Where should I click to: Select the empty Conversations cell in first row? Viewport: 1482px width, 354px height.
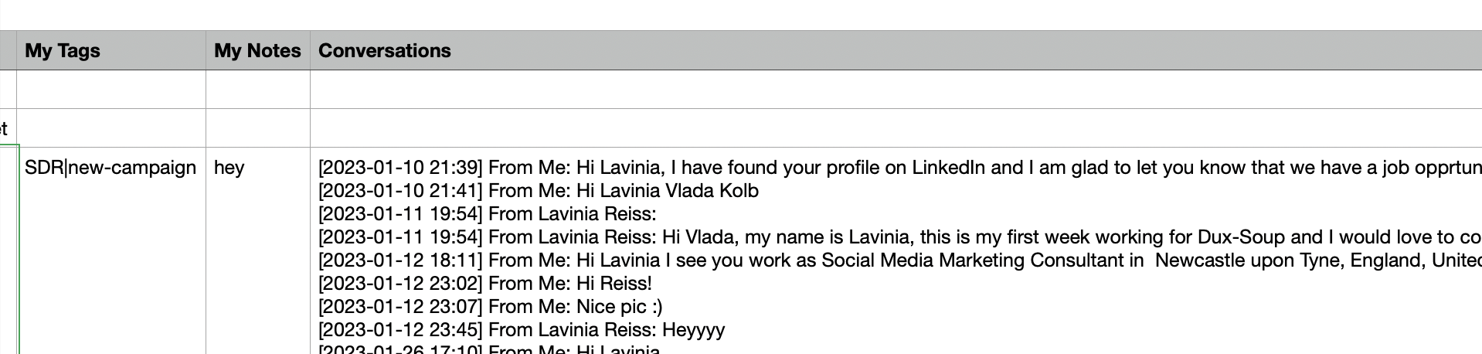896,90
